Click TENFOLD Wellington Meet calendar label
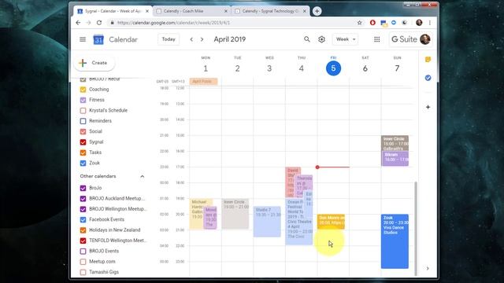 coord(118,241)
